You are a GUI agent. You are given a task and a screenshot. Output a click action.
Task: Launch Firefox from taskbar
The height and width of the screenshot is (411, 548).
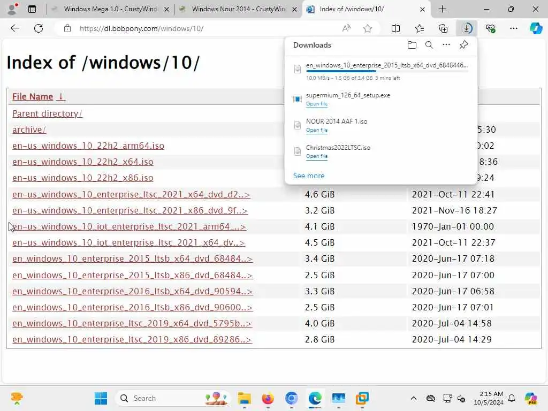pos(268,398)
